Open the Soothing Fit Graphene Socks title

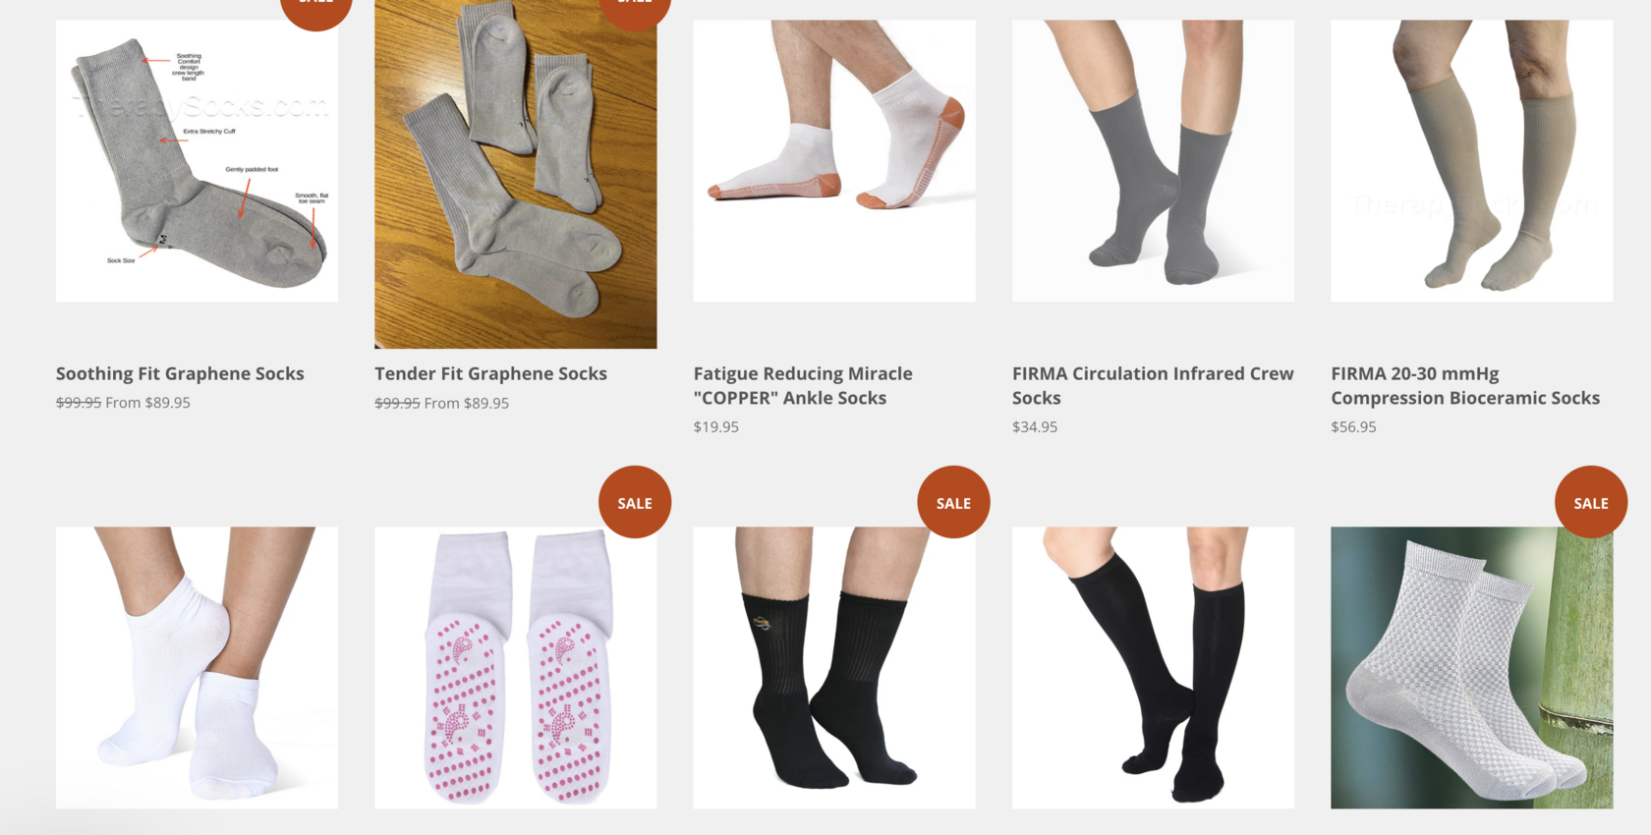point(180,373)
